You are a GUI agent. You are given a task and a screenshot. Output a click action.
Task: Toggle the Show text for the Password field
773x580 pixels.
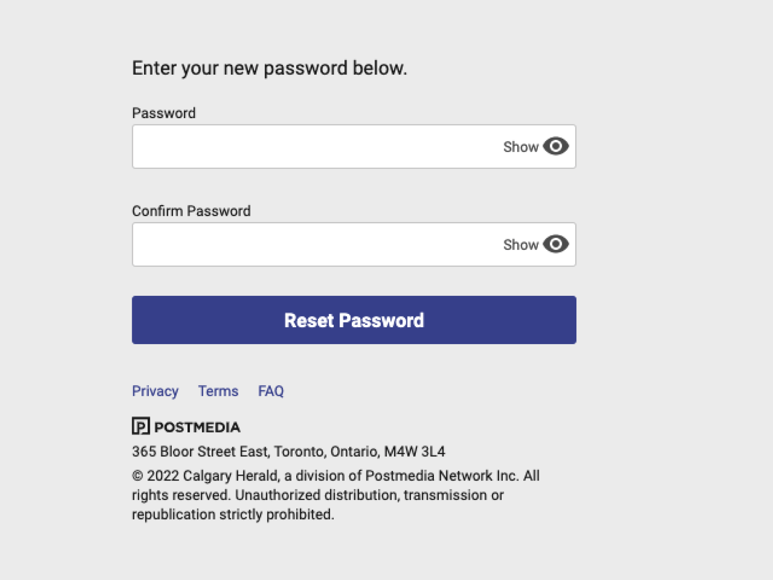tap(520, 147)
